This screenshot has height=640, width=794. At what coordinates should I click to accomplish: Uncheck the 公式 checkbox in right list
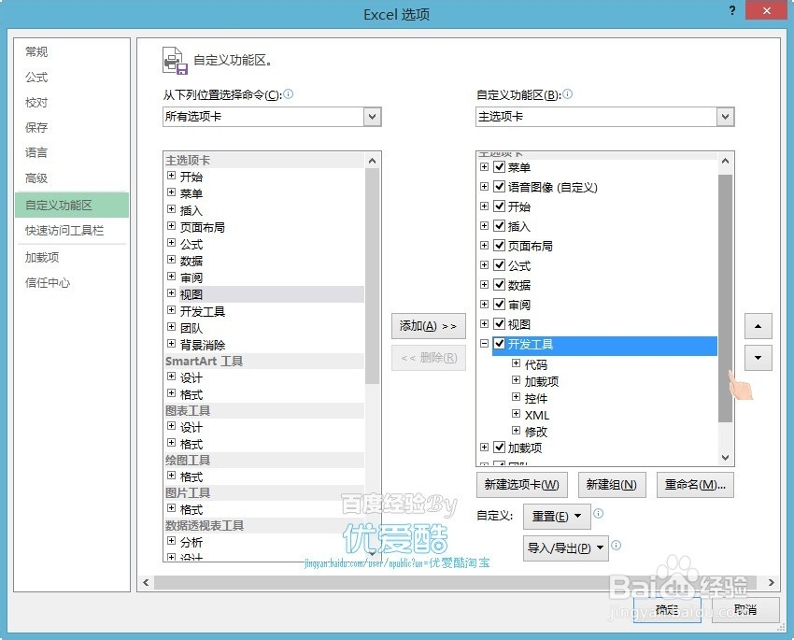point(500,264)
